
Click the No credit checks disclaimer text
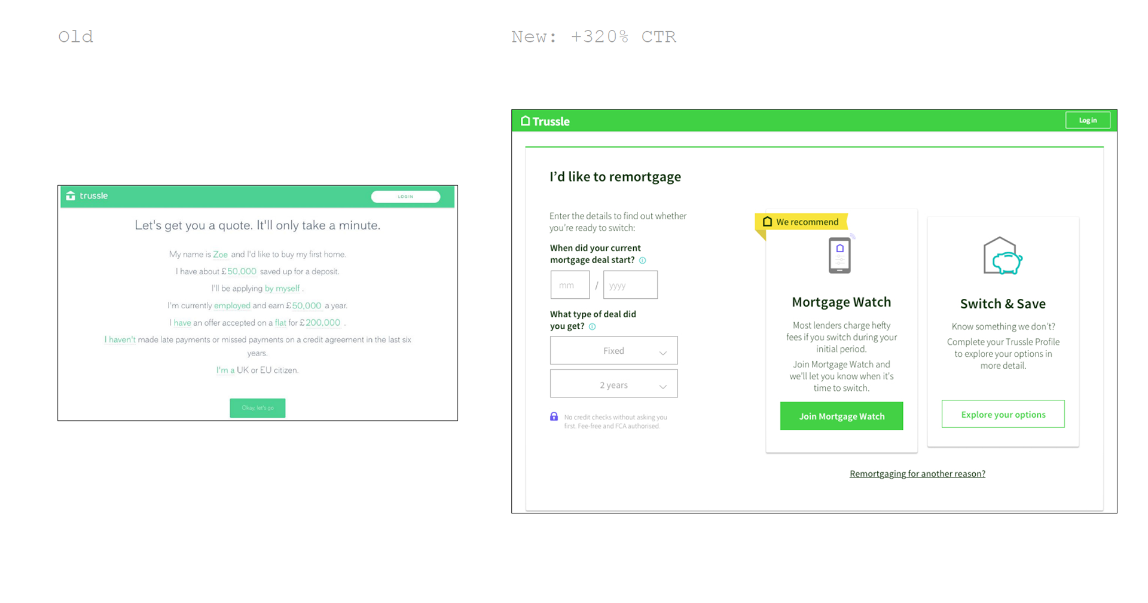coord(615,421)
